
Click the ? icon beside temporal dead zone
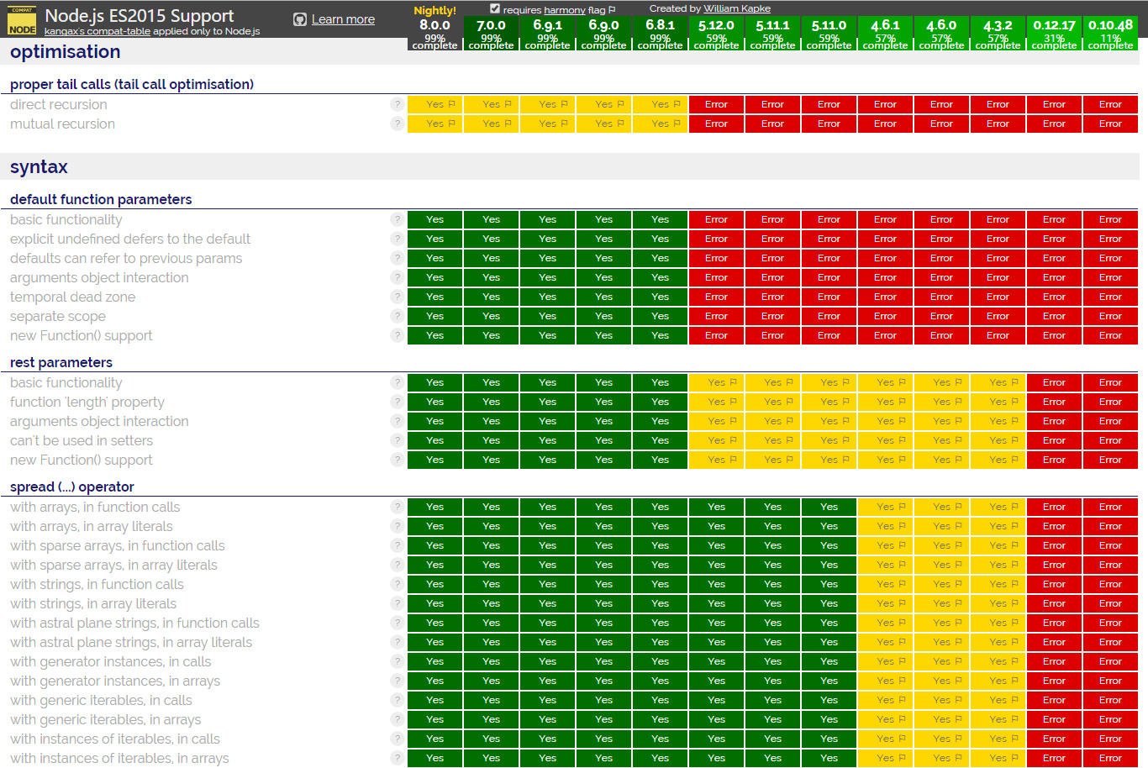point(397,297)
